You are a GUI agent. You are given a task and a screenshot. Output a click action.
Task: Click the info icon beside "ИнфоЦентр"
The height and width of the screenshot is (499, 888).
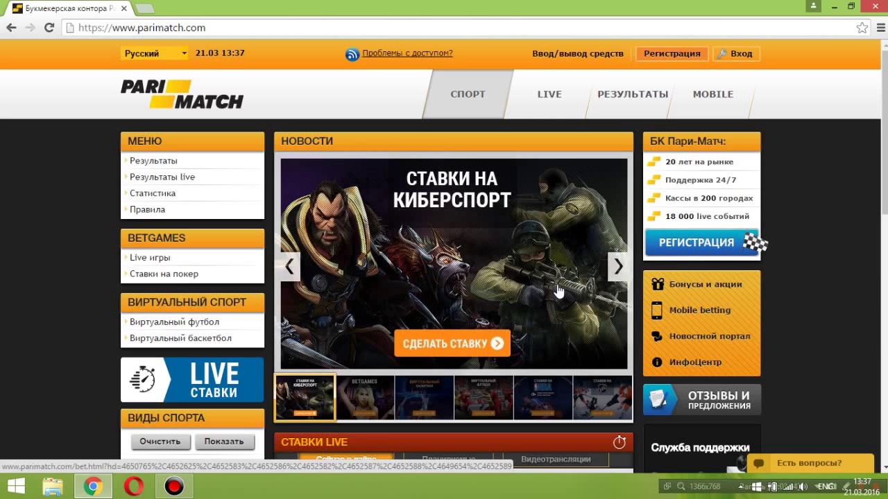(656, 362)
